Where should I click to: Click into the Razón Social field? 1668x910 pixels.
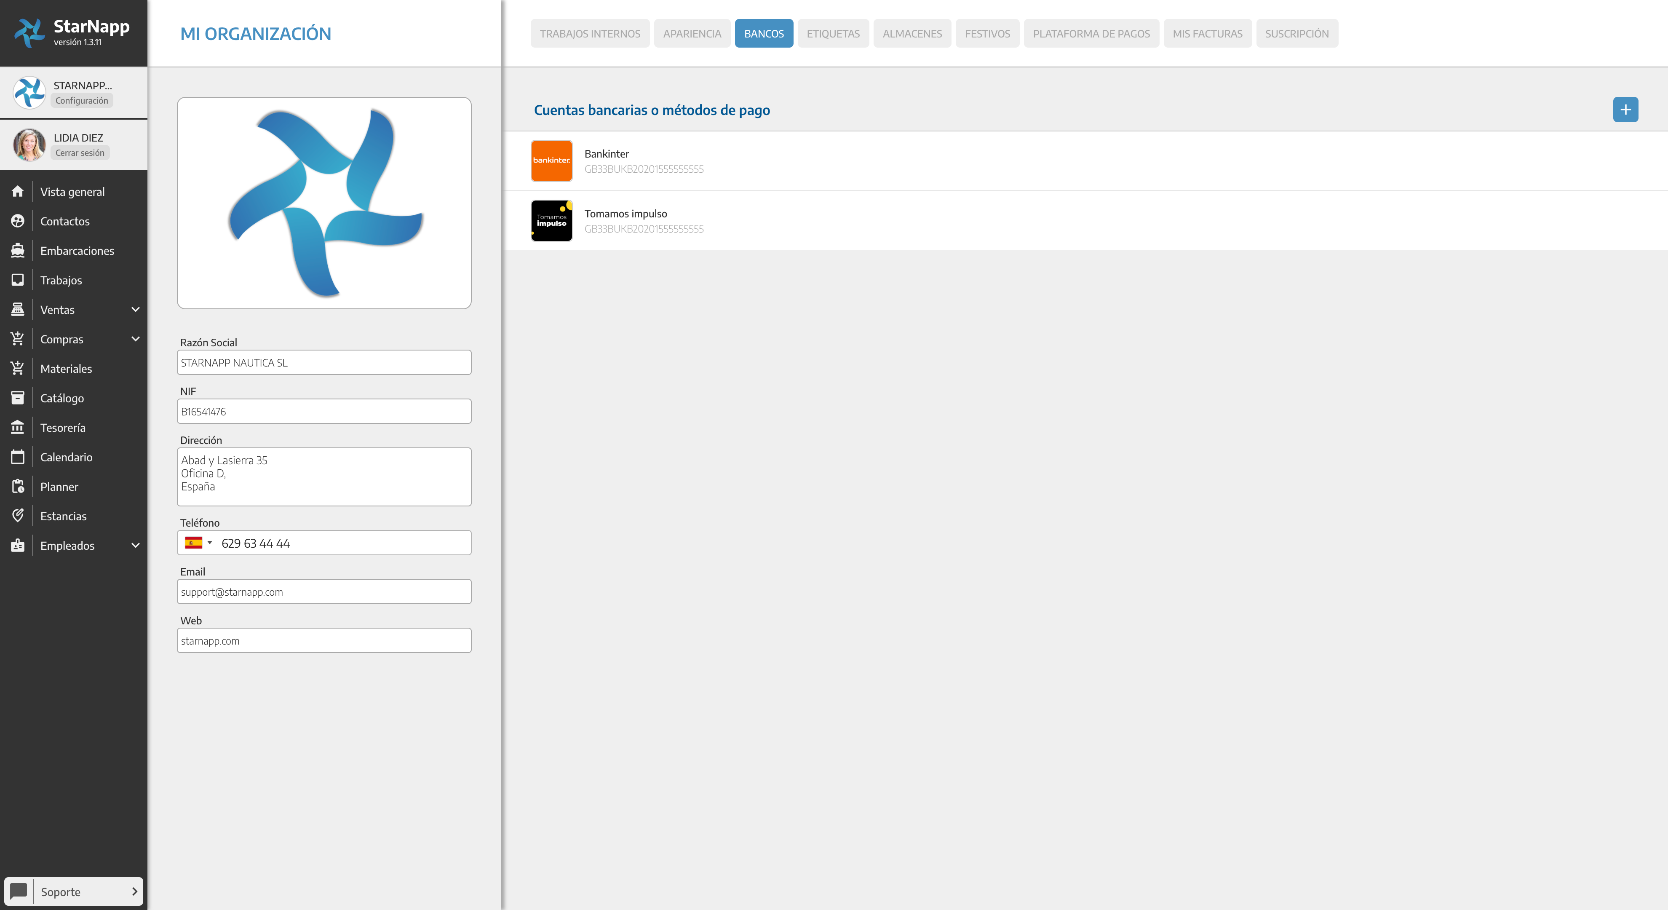pyautogui.click(x=324, y=363)
